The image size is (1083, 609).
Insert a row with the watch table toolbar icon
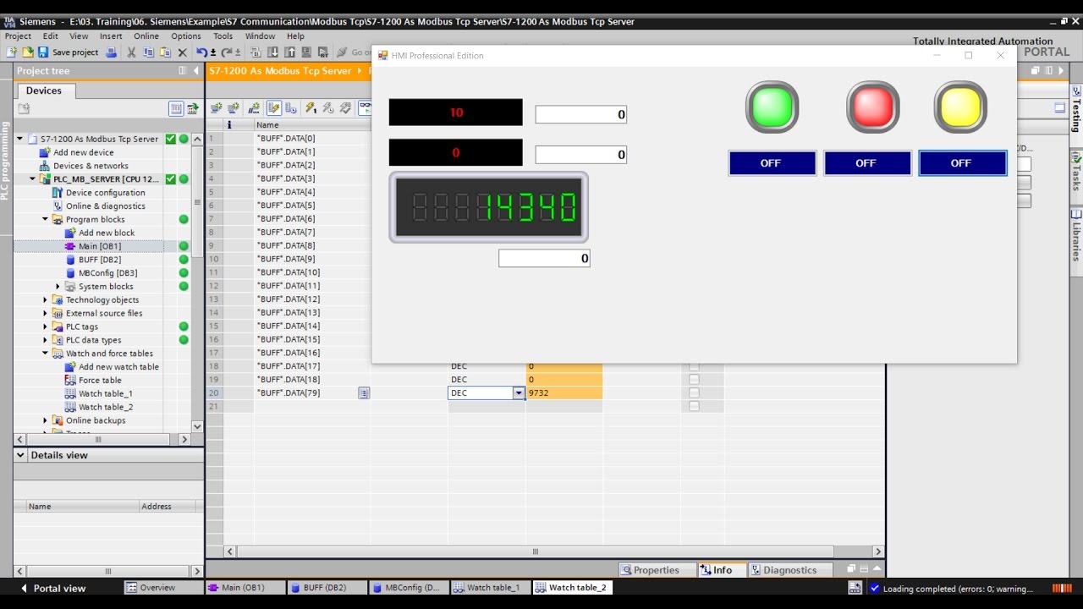click(x=216, y=108)
